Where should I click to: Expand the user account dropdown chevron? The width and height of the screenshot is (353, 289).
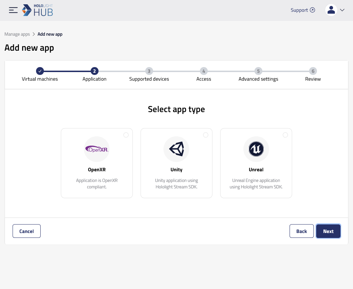(x=342, y=10)
